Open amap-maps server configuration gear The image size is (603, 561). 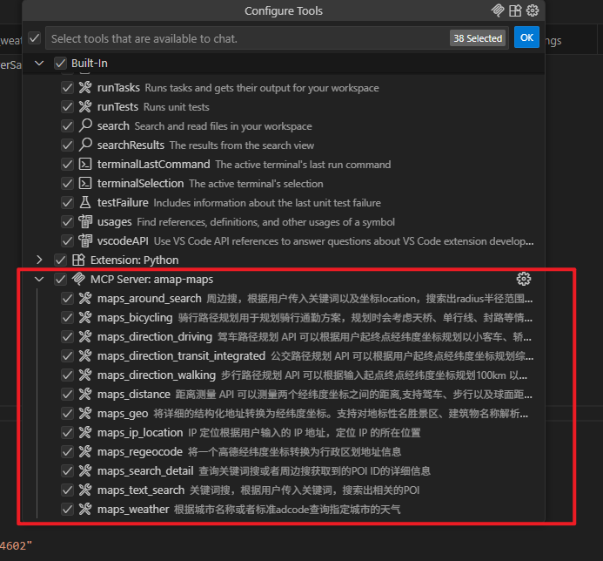pyautogui.click(x=524, y=279)
